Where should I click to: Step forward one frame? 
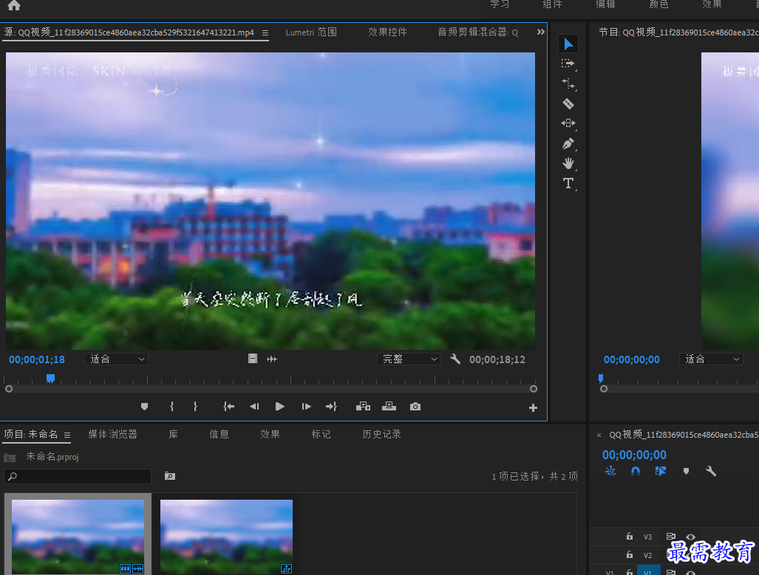coord(306,407)
